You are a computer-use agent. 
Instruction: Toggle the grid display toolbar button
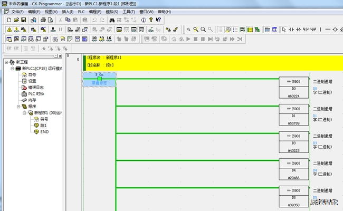tap(220, 29)
